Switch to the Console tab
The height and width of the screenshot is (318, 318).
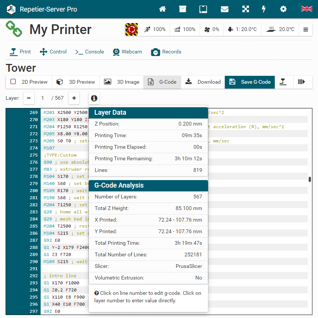pos(89,52)
